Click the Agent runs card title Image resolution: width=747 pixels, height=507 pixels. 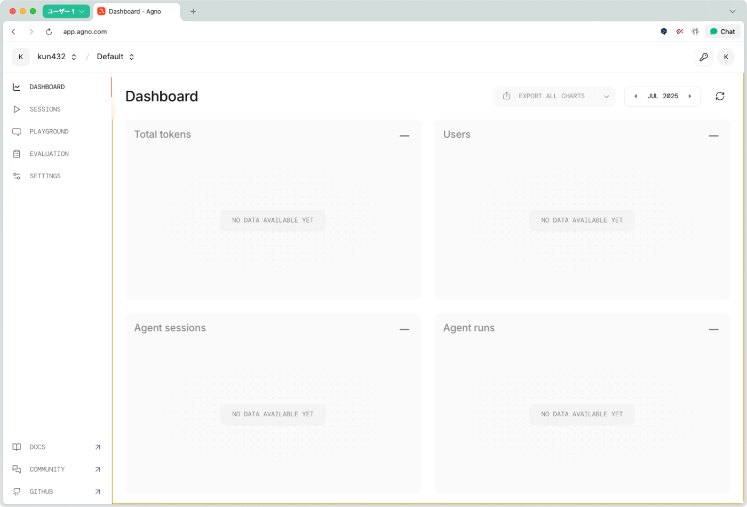pos(469,328)
